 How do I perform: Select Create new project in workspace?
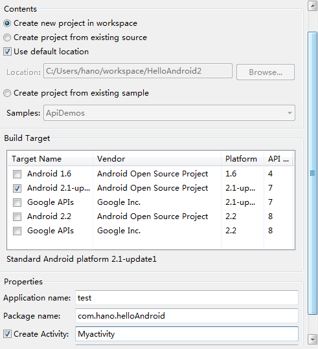[7, 23]
